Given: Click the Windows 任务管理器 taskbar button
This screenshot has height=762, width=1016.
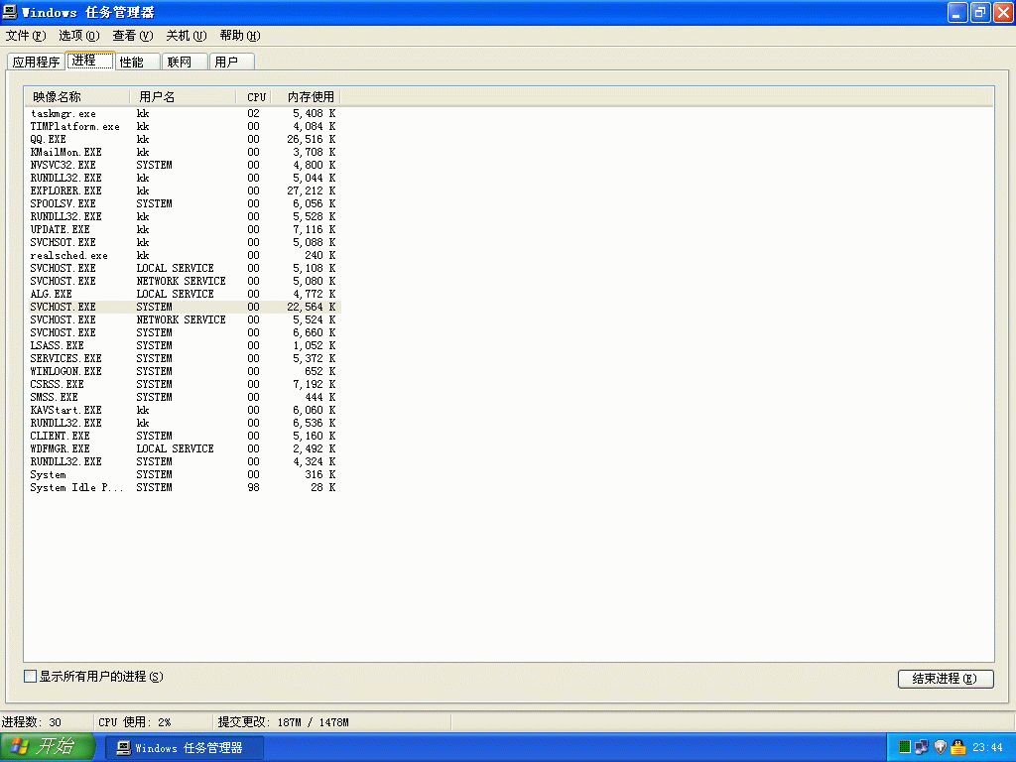Looking at the screenshot, I should pos(185,748).
